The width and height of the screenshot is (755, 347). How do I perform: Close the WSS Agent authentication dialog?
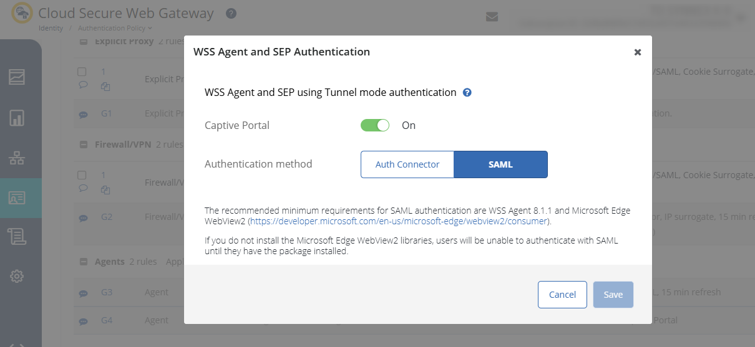(638, 52)
